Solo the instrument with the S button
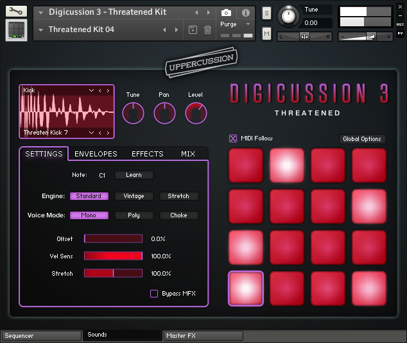407x343 pixels. 266,13
